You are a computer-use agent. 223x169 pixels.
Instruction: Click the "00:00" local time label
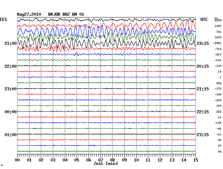(x=11, y=112)
